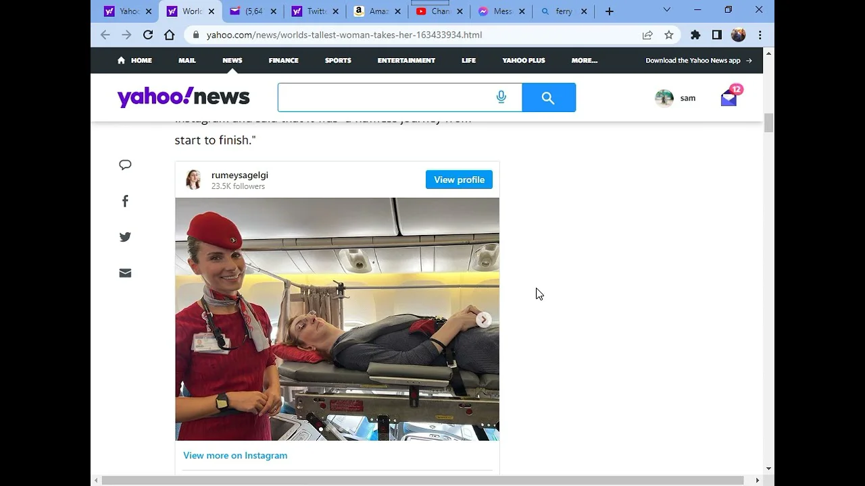Reload the current page
This screenshot has height=486, width=865.
coord(148,35)
